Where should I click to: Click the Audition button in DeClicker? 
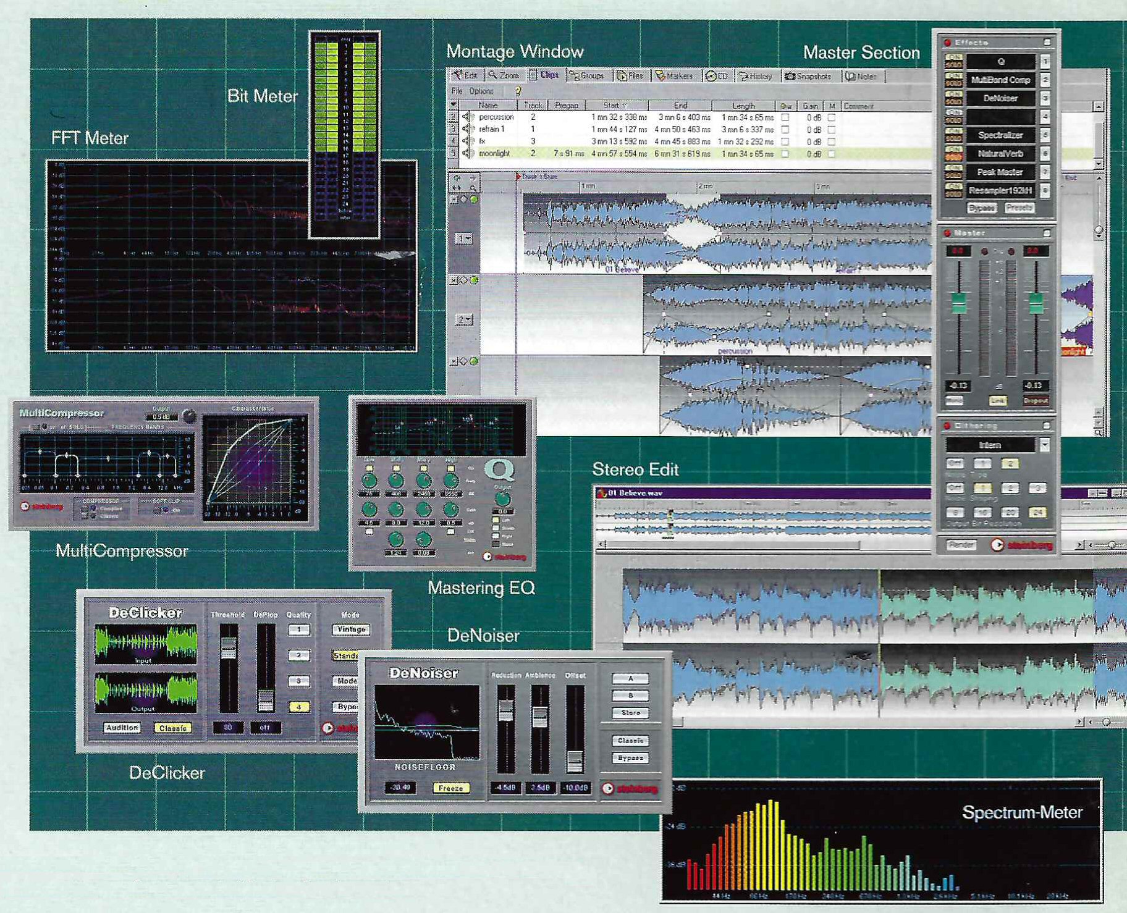point(122,728)
